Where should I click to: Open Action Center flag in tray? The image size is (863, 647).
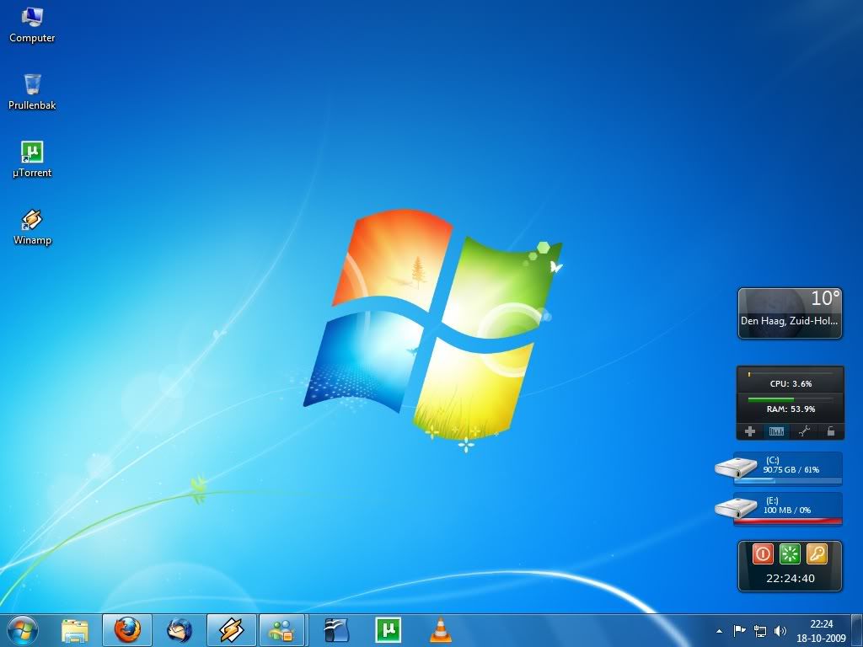(x=739, y=630)
